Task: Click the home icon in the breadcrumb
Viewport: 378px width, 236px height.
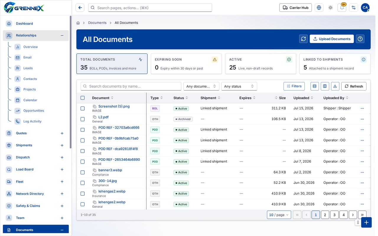Action: click(x=78, y=23)
